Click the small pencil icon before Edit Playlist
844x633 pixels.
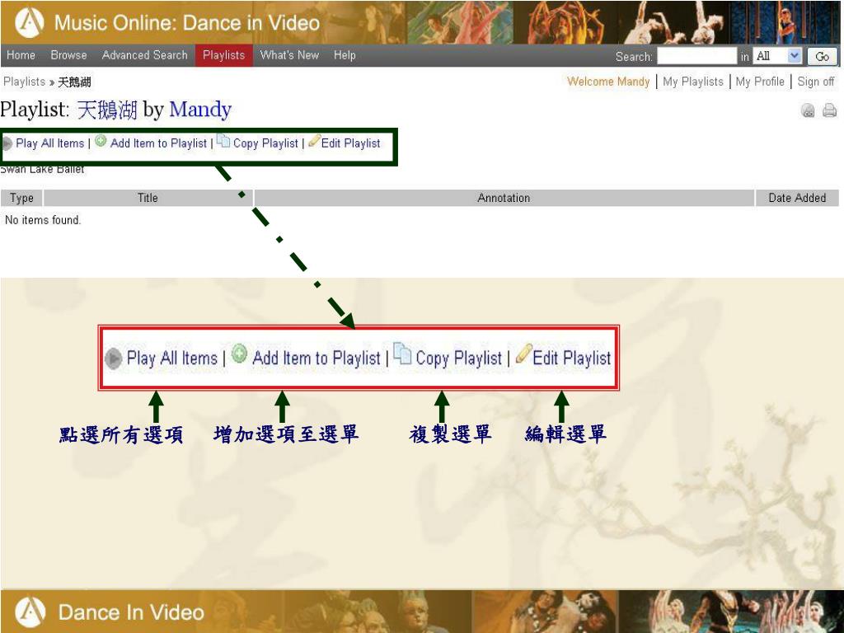pyautogui.click(x=314, y=141)
